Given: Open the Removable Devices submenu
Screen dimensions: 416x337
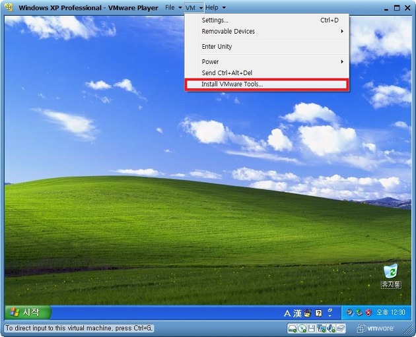Looking at the screenshot, I should (267, 31).
